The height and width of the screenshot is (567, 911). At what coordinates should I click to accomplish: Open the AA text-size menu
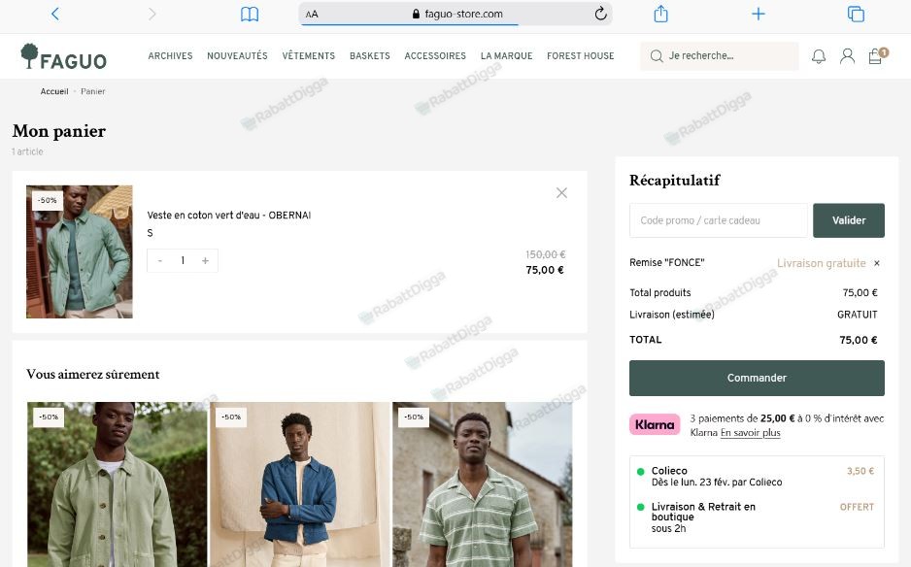pos(310,14)
